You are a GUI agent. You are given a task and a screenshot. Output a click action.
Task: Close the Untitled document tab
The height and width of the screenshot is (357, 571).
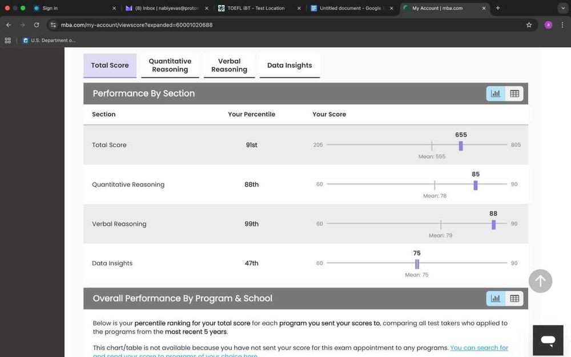392,8
